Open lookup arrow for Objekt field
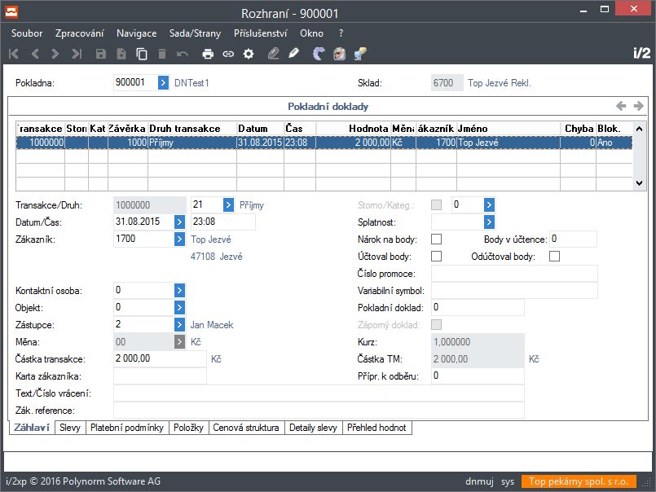656x492 pixels. tap(179, 308)
